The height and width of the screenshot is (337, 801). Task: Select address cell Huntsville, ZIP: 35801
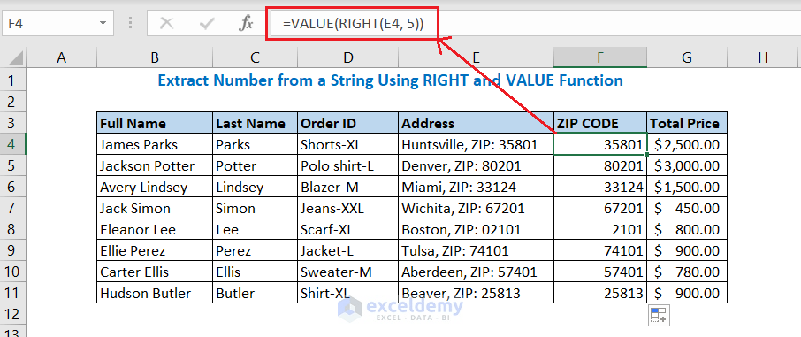(x=477, y=144)
